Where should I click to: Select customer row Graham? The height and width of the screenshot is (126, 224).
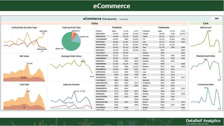click(x=164, y=94)
